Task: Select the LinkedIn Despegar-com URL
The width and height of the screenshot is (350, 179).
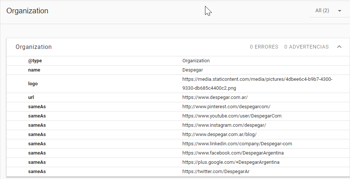Action: [x=237, y=144]
